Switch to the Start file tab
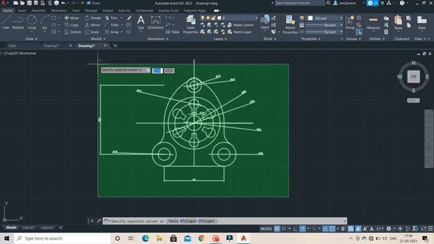 (x=12, y=46)
